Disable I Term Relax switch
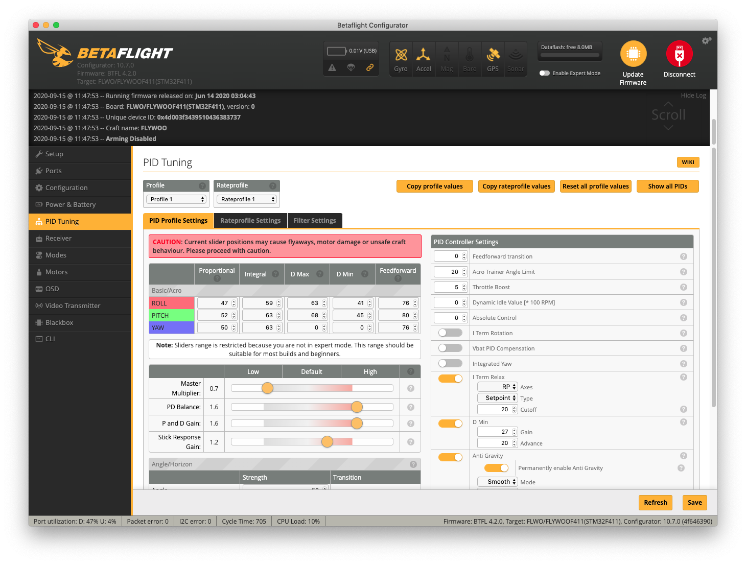 point(450,379)
